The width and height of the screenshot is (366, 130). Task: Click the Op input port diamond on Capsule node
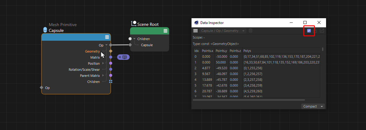coord(41,87)
